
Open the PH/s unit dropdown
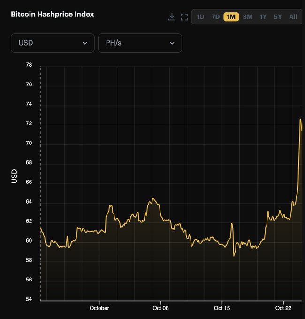pyautogui.click(x=140, y=43)
